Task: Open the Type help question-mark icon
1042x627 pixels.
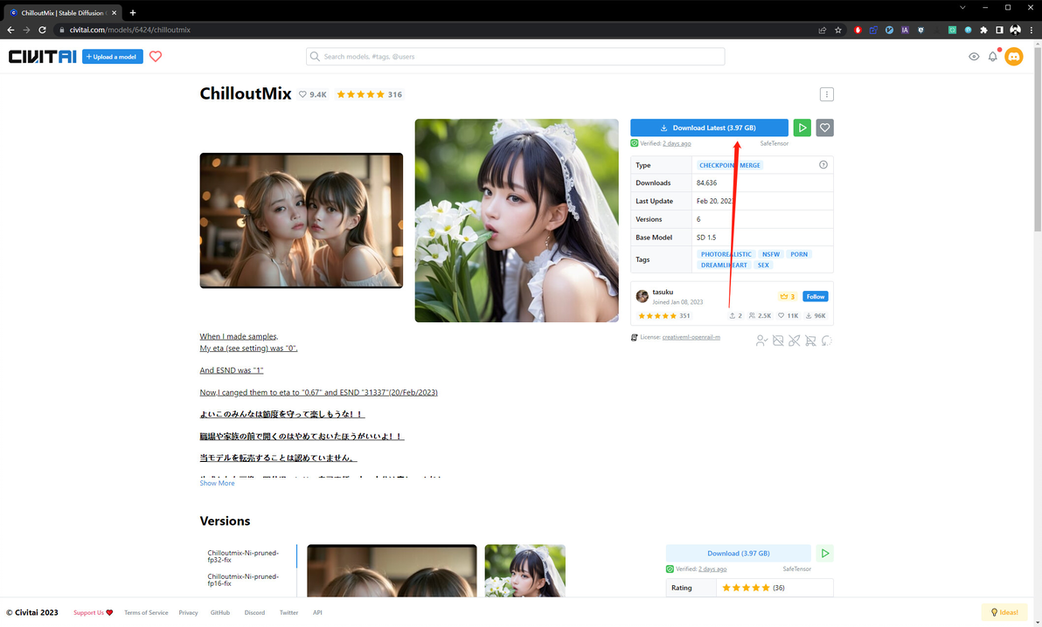Action: [823, 165]
